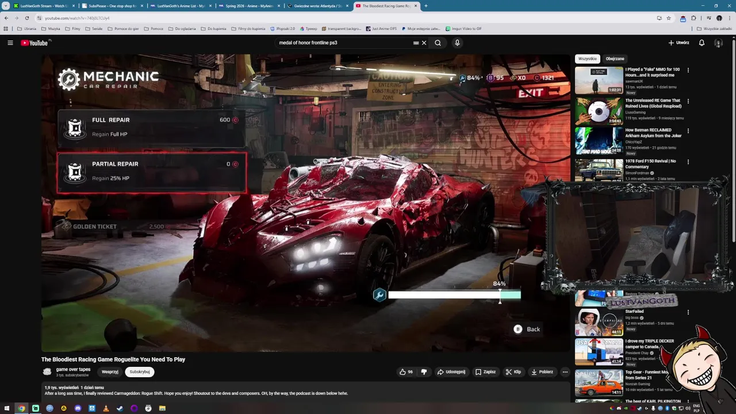This screenshot has width=736, height=414.
Task: Open game over tapes channel name link
Action: click(x=73, y=369)
